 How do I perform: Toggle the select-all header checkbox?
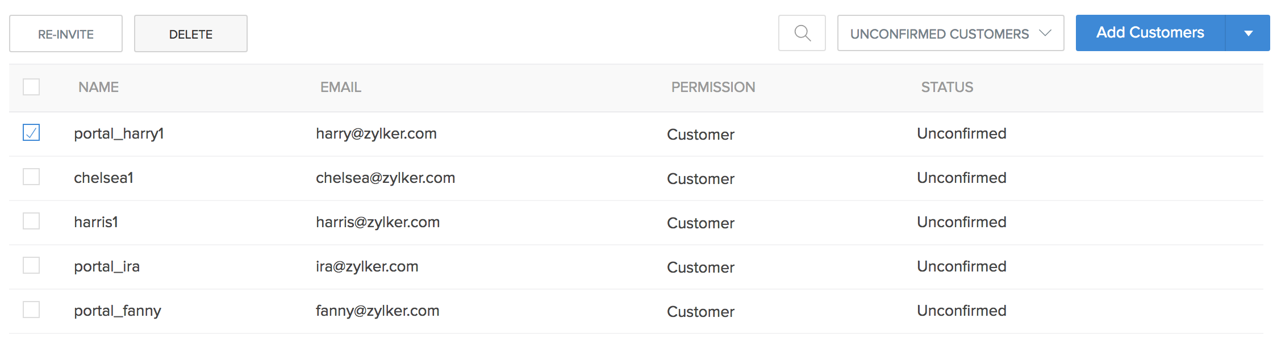[31, 87]
